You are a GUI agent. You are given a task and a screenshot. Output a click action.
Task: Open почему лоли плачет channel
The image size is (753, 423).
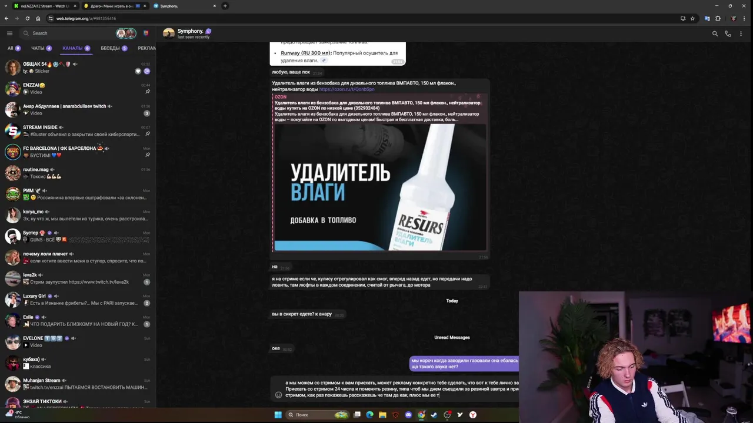[x=78, y=257]
